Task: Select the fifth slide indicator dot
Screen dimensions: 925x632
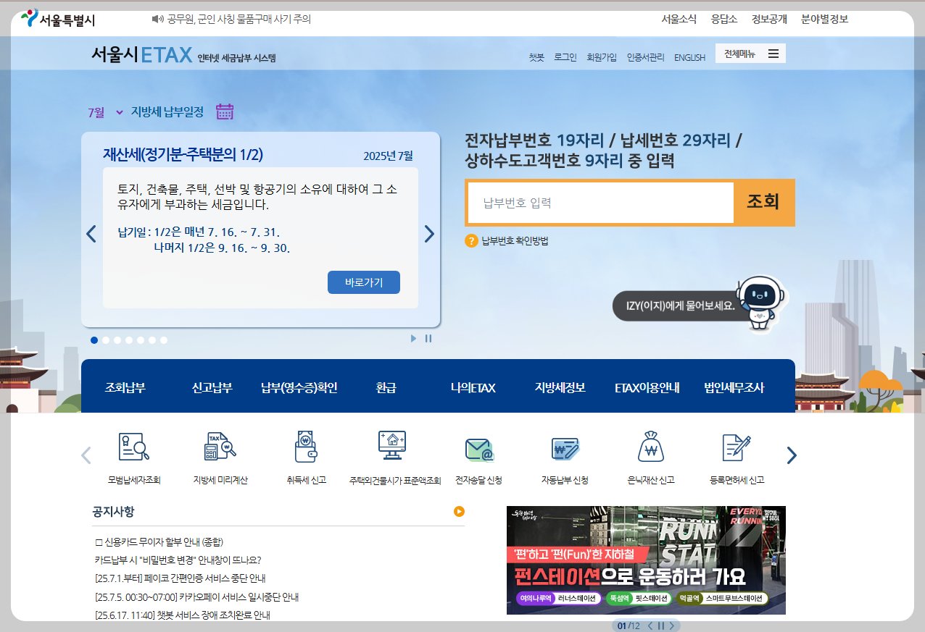Action: tap(141, 340)
